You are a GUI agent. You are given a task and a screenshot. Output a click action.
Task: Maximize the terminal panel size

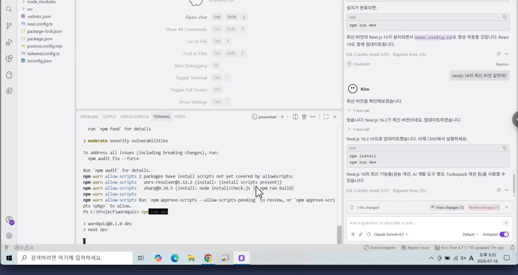pyautogui.click(x=326, y=117)
